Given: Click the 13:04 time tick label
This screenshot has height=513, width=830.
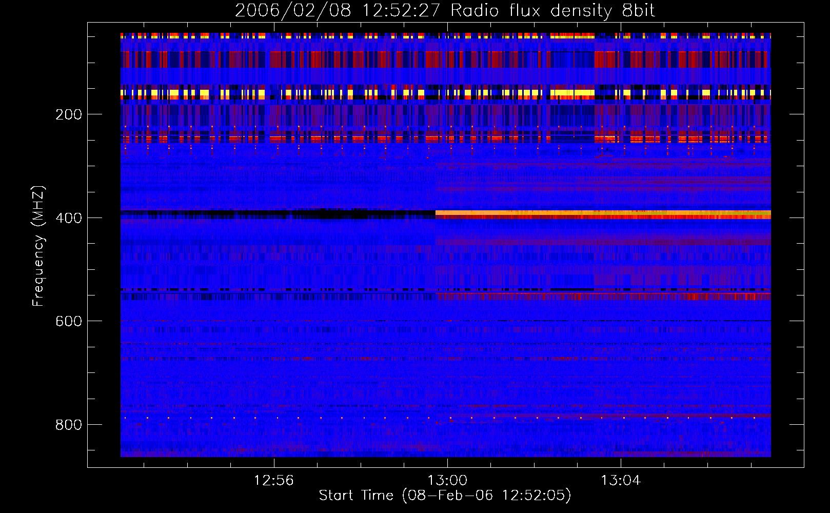Looking at the screenshot, I should pos(621,480).
